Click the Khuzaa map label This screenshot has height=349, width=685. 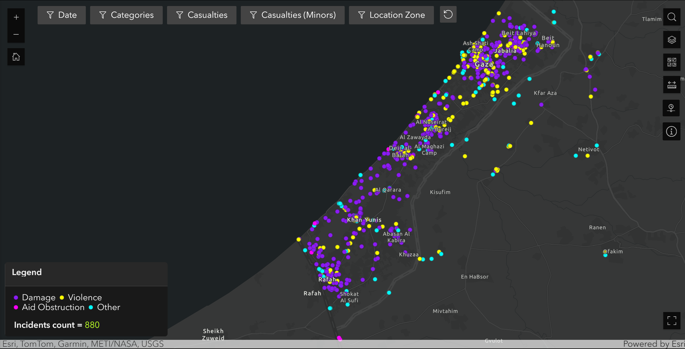pos(409,254)
